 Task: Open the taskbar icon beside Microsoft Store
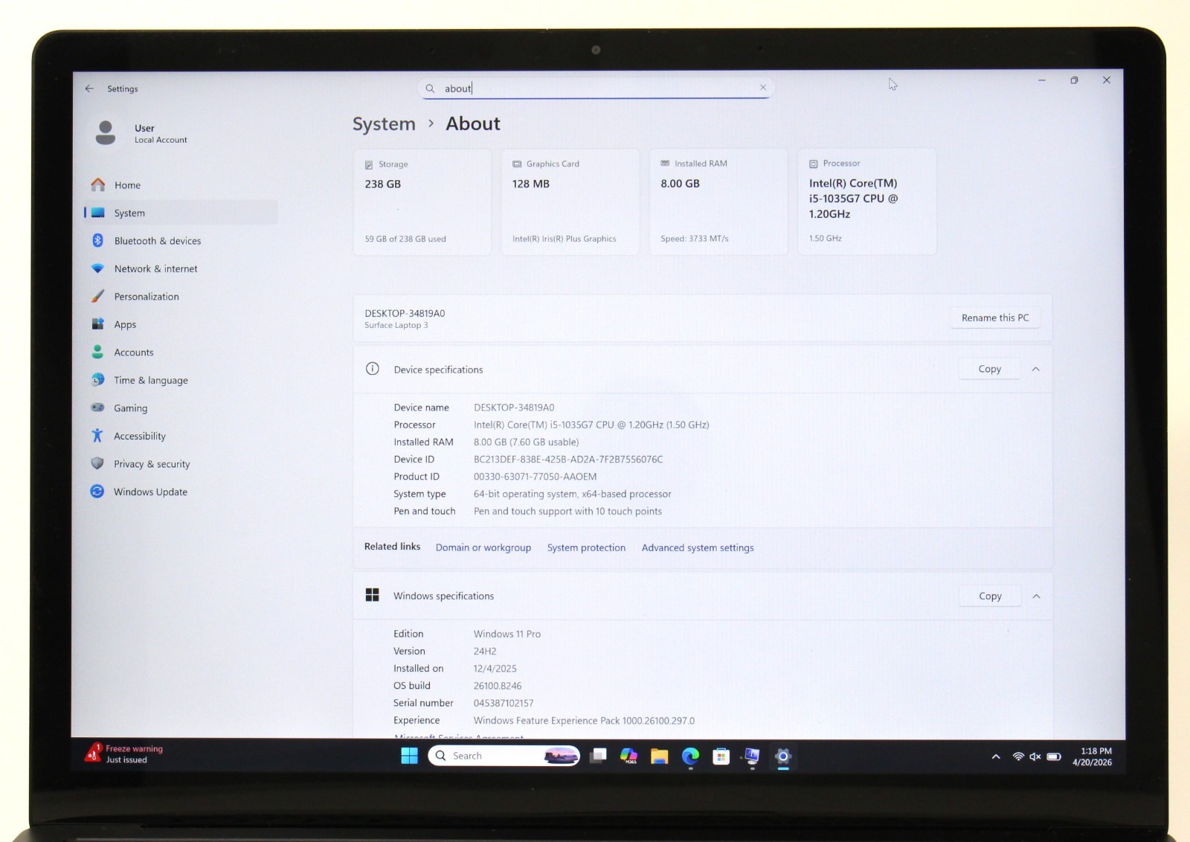click(752, 756)
